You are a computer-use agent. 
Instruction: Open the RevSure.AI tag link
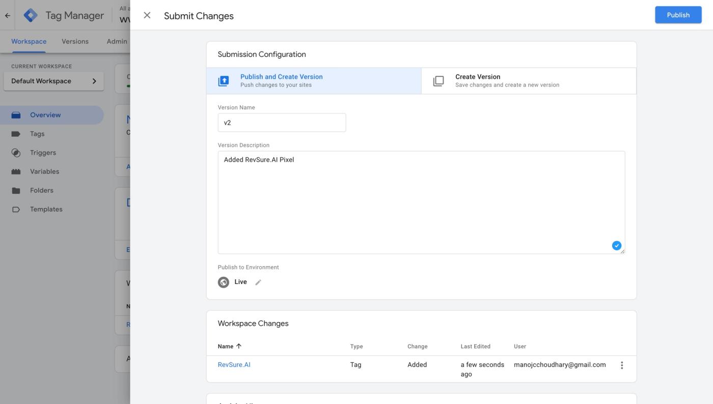tap(234, 365)
